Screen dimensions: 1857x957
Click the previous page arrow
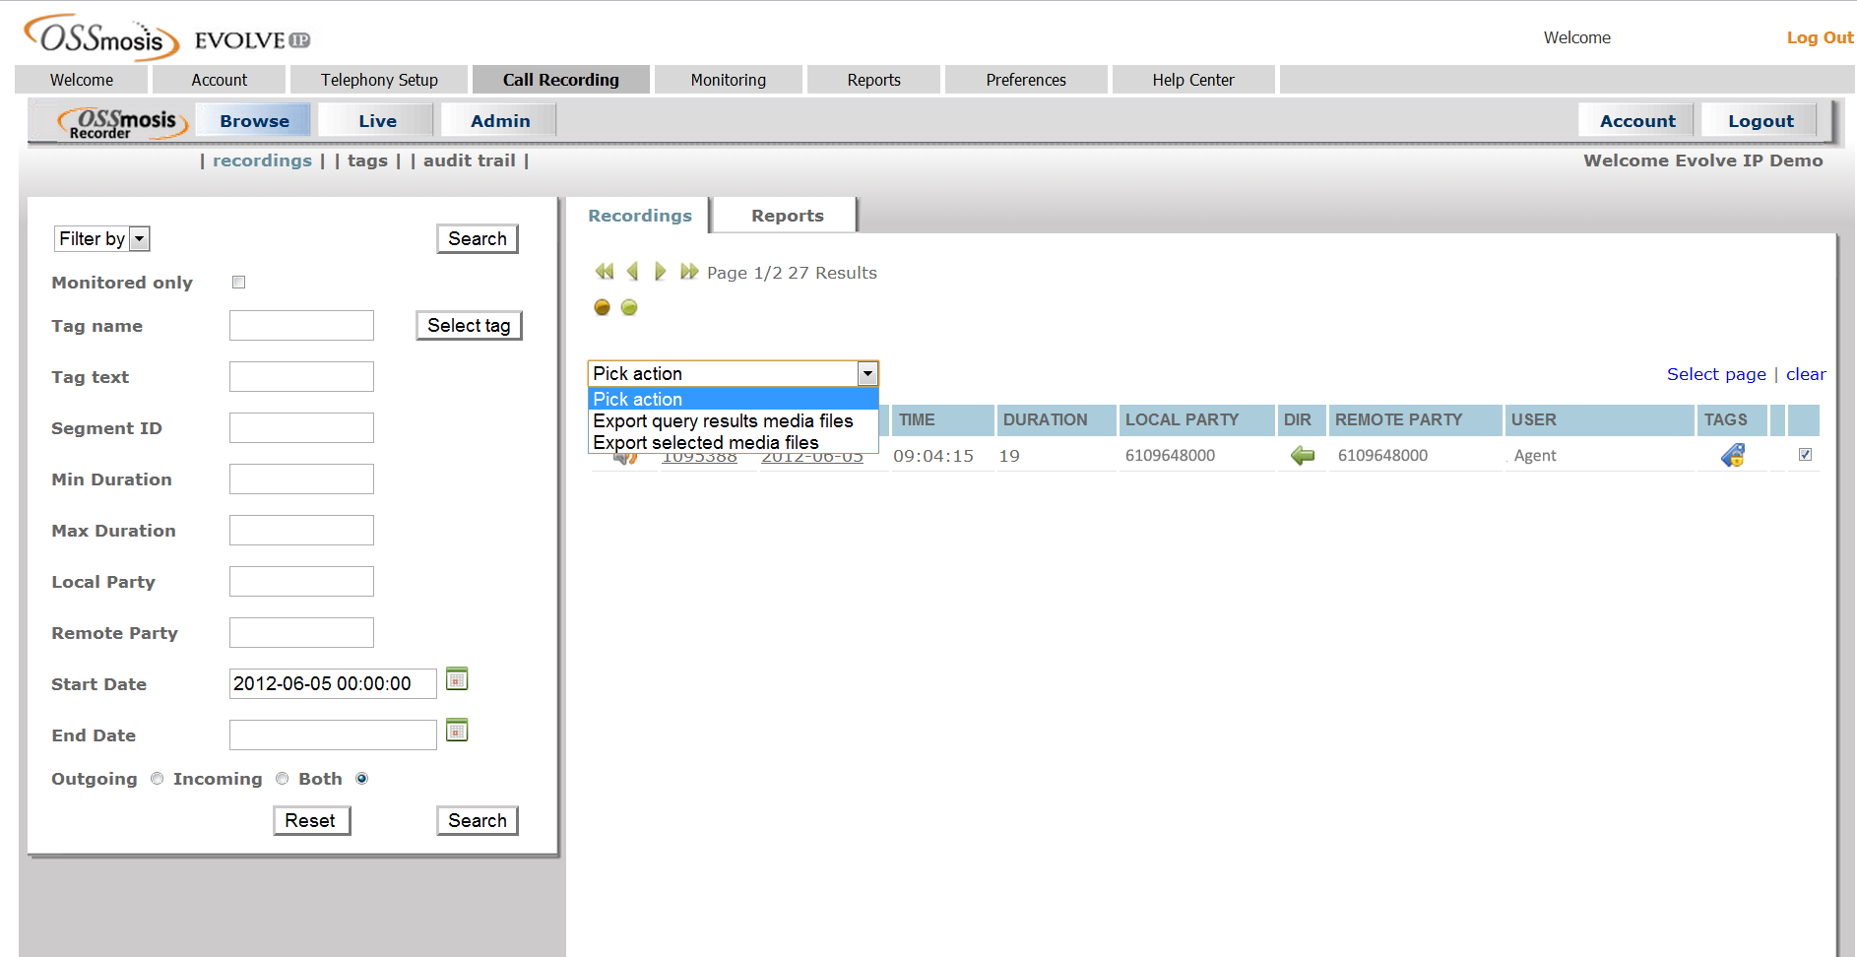coord(632,272)
